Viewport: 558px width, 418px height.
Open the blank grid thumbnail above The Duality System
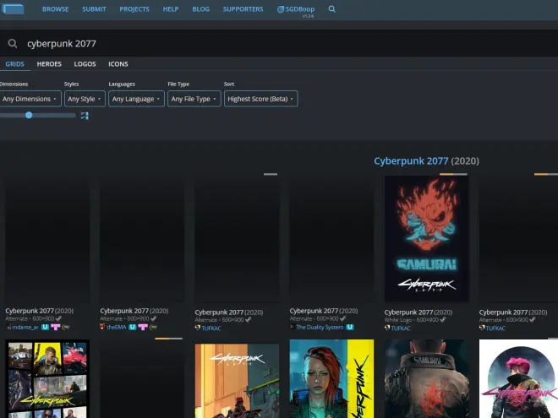[x=331, y=238]
